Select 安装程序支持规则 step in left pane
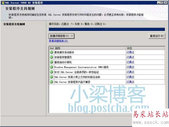Screen dimensions: 169x127 point(14,24)
